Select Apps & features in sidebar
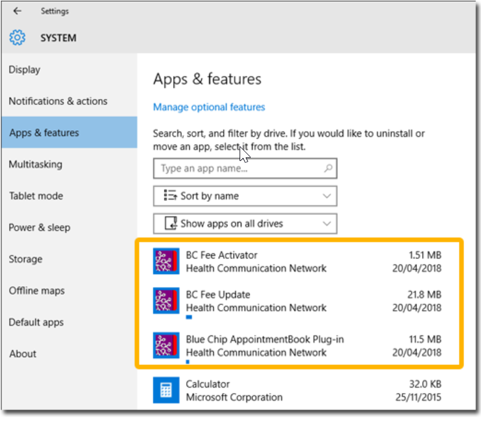This screenshot has width=481, height=424. [x=69, y=133]
